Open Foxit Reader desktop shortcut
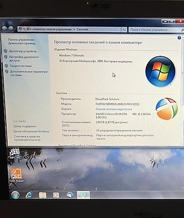184x218 pixels. (x=16, y=175)
